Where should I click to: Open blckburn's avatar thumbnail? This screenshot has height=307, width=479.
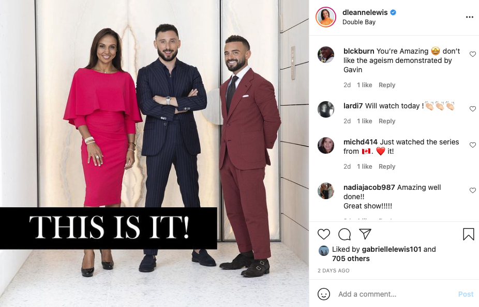[x=326, y=55]
